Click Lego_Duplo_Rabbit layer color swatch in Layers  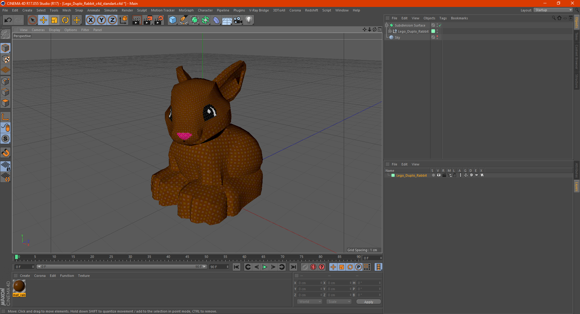click(393, 175)
